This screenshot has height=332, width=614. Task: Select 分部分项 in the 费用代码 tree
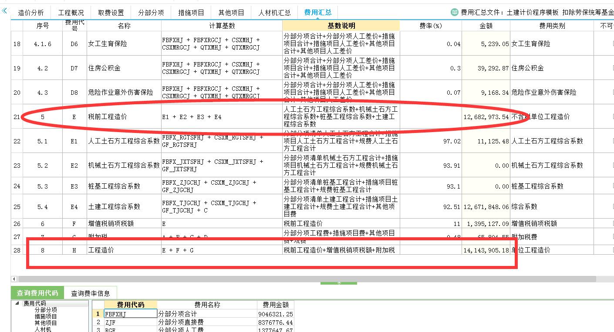(x=46, y=310)
